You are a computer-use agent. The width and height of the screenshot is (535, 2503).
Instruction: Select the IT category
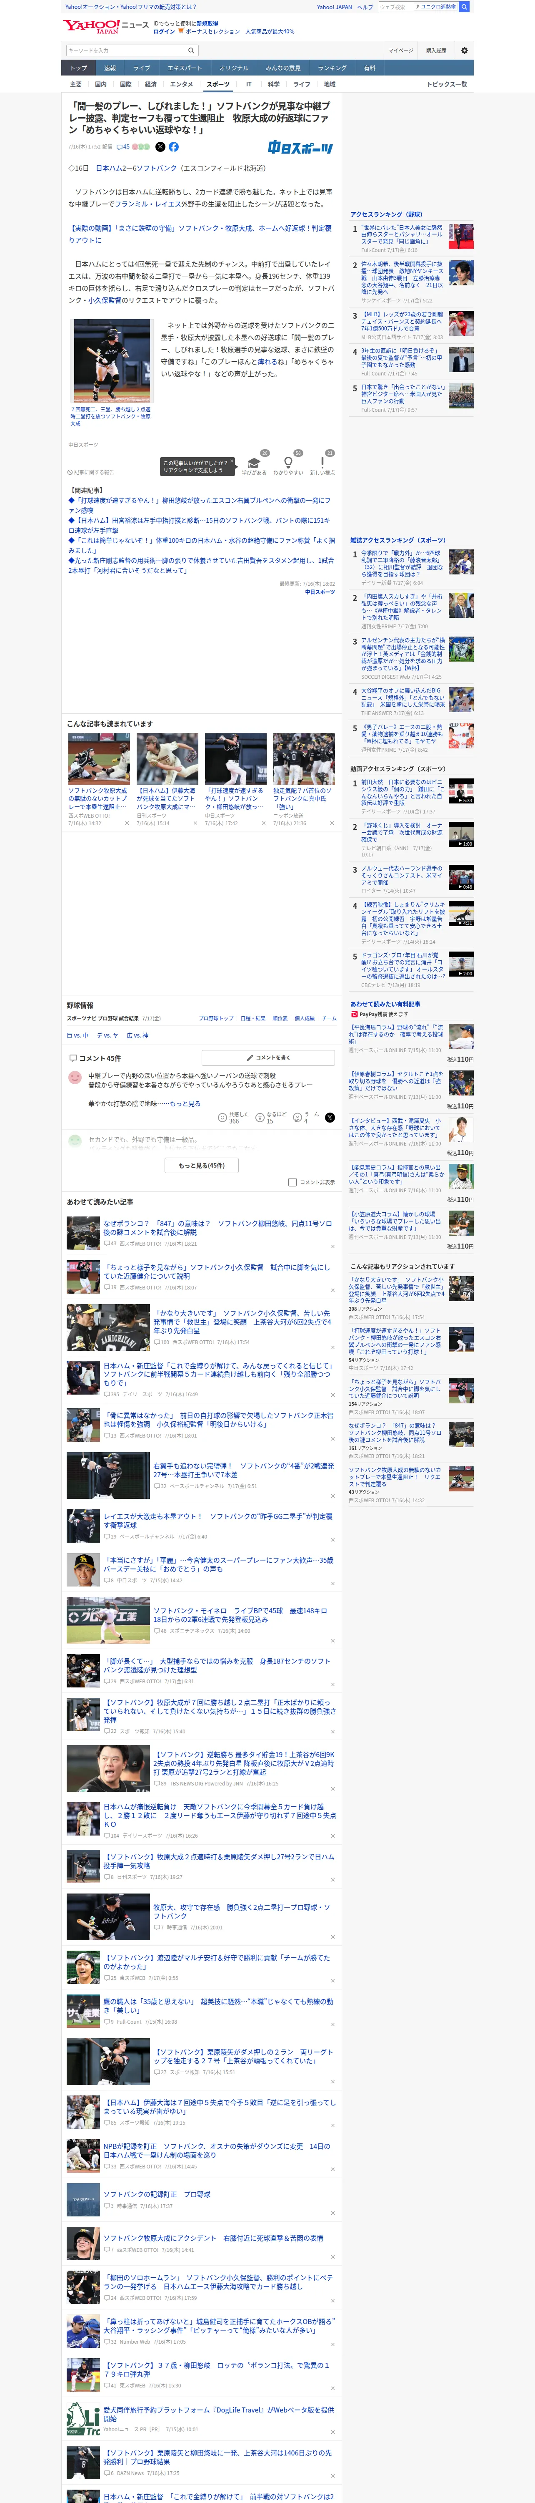(x=249, y=85)
